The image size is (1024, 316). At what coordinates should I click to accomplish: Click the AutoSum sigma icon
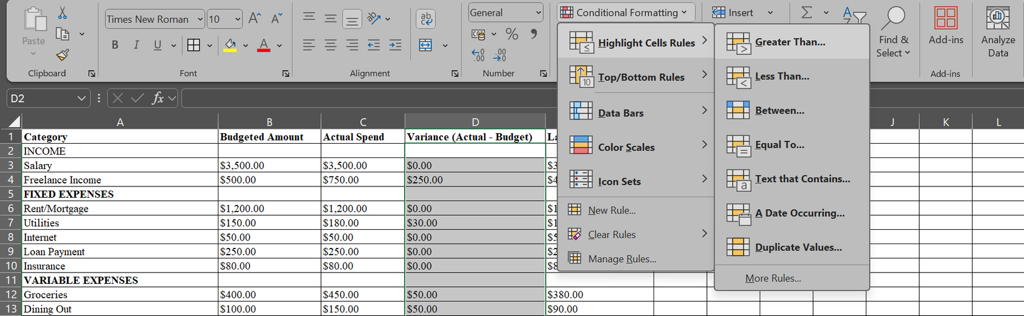click(x=806, y=12)
